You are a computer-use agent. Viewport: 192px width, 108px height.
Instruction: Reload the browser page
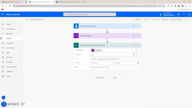click(10, 6)
